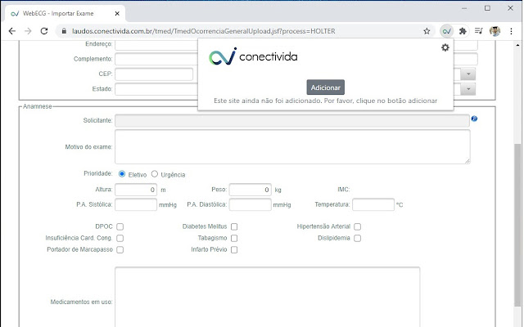
Task: Open the Chrome profile avatar
Action: coord(495,31)
